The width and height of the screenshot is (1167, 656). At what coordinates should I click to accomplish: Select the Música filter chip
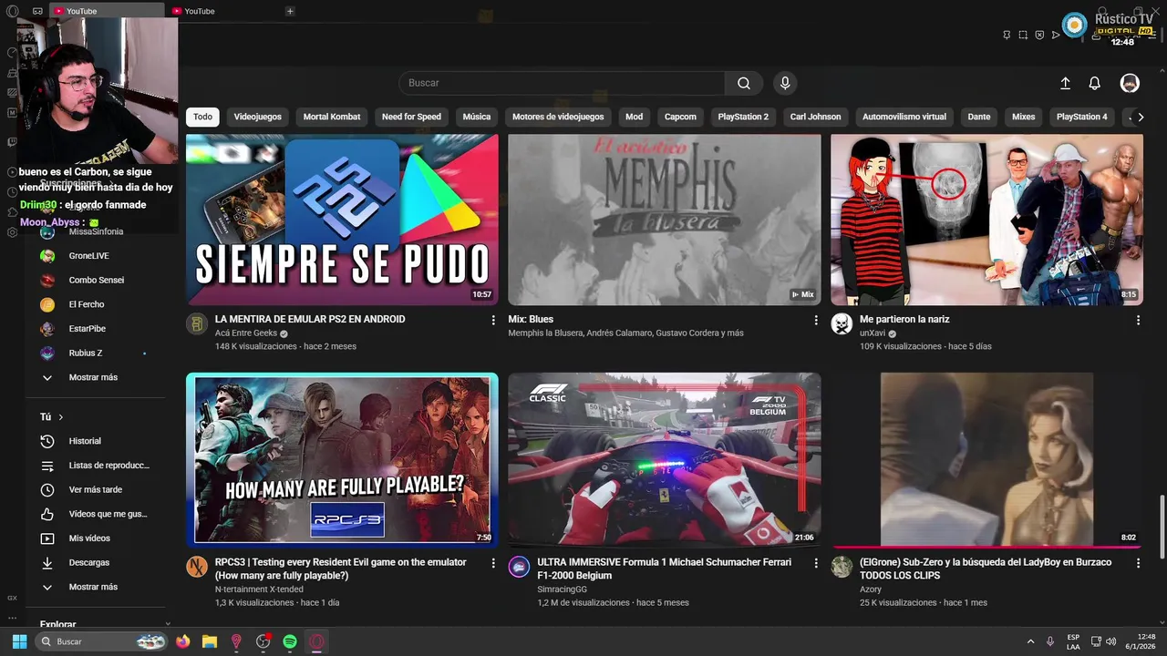point(477,117)
